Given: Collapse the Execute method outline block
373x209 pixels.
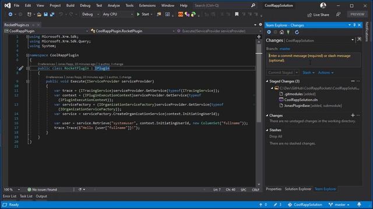Looking at the screenshot, I should click(27, 81).
